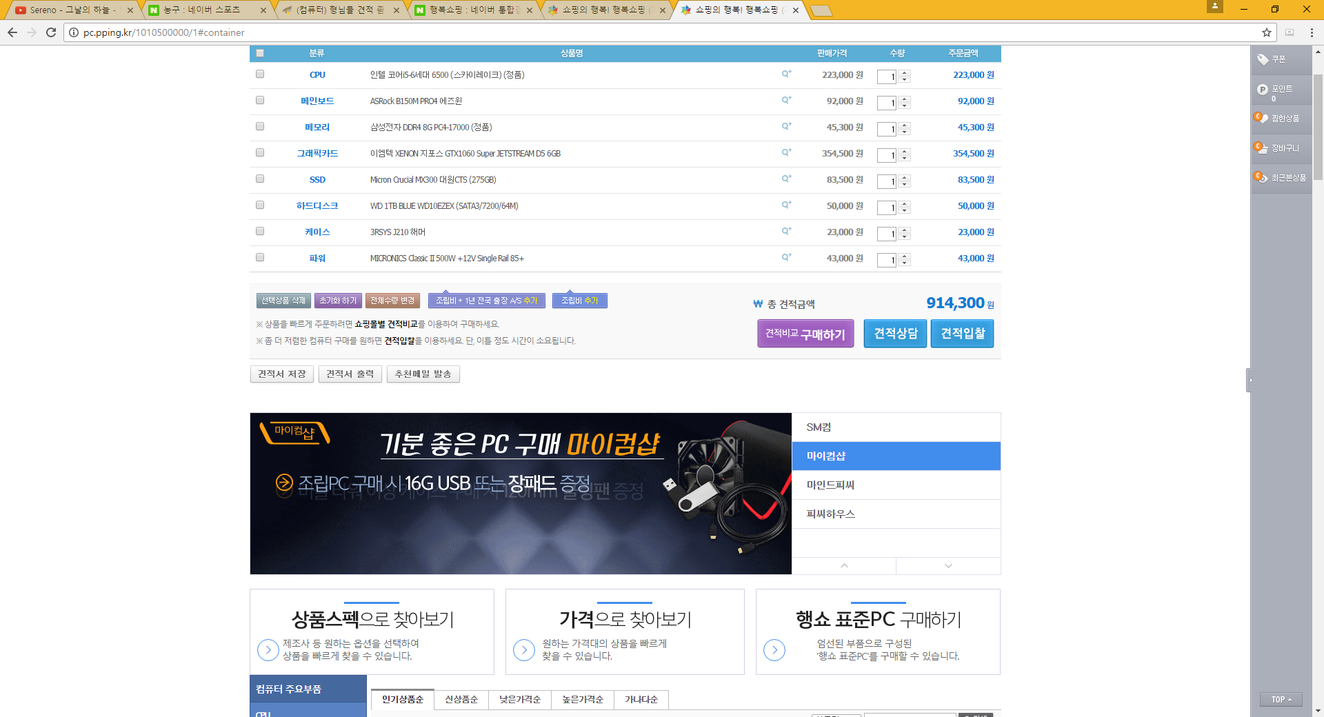Bookmark this page with the star icon
Viewport: 1324px width, 717px height.
1267,32
